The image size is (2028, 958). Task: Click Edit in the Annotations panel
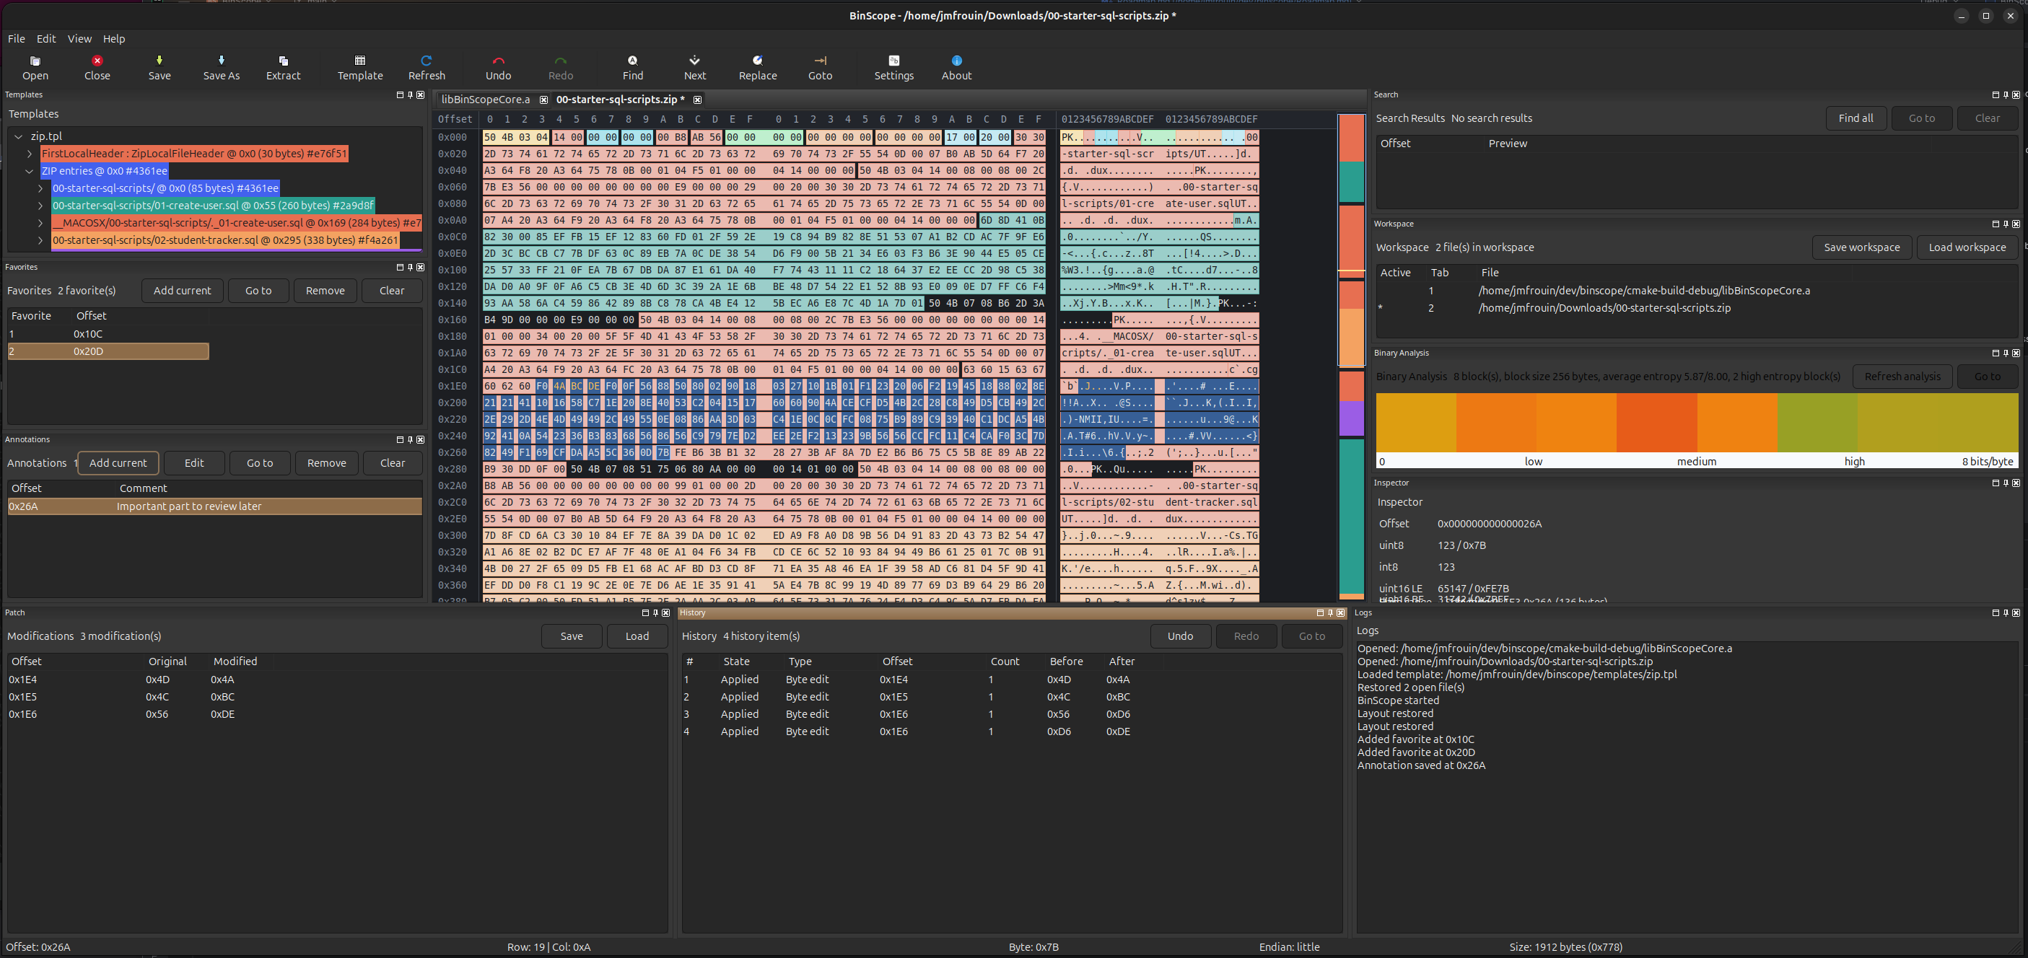pyautogui.click(x=194, y=463)
